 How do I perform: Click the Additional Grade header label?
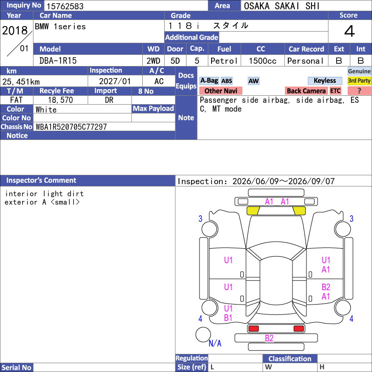(x=192, y=37)
